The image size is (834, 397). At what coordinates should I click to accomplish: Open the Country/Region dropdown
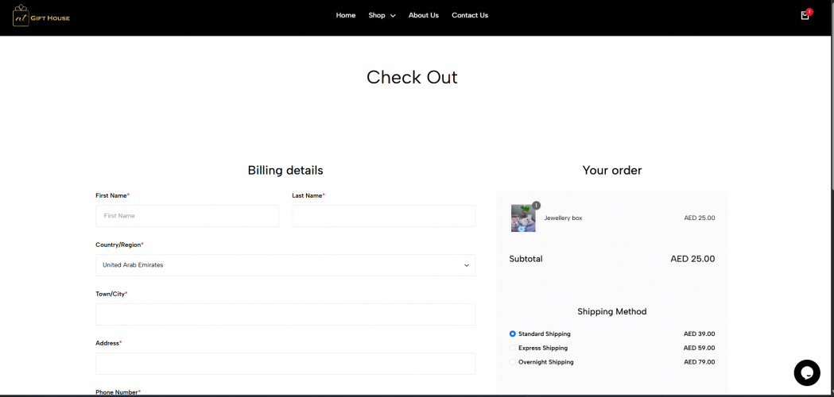pyautogui.click(x=285, y=265)
